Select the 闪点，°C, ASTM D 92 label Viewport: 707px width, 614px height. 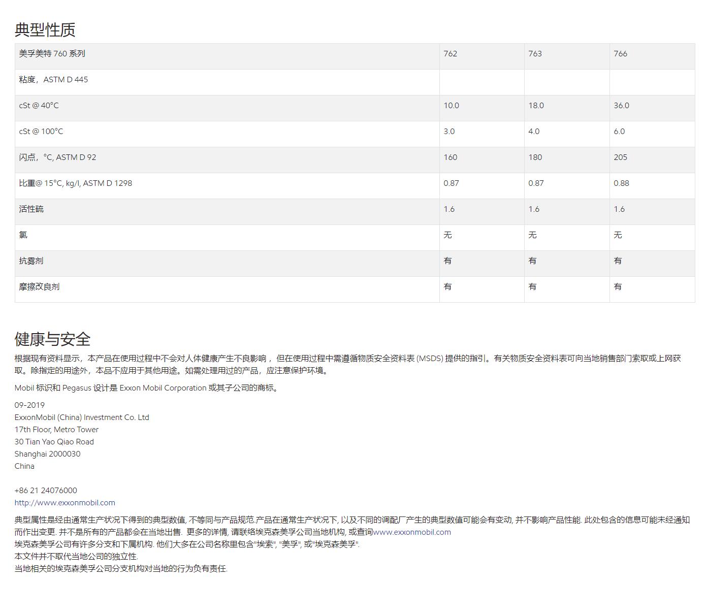(58, 157)
